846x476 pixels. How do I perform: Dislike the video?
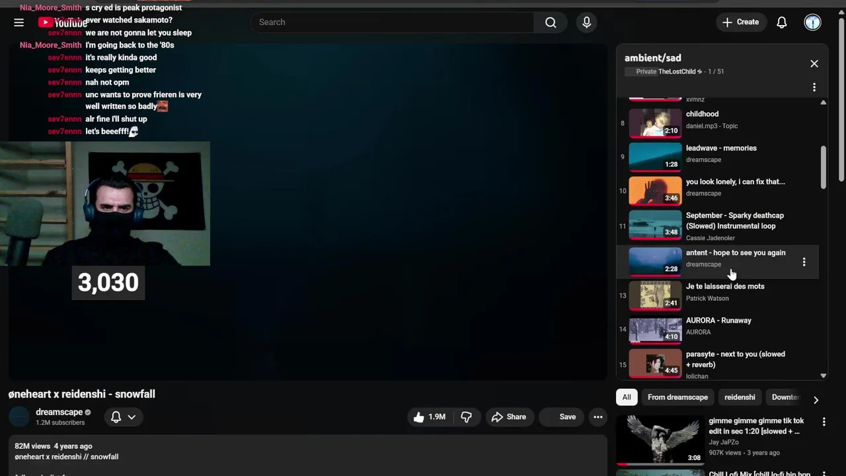point(466,417)
